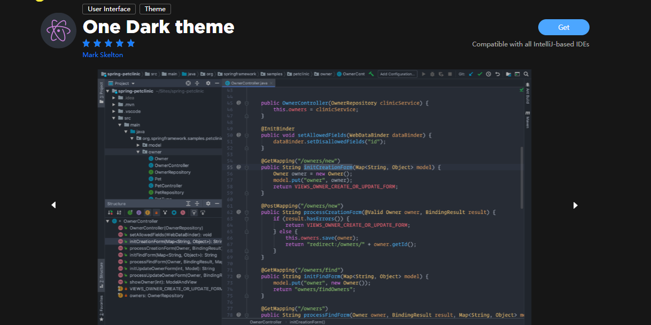This screenshot has width=651, height=325.
Task: Open the 2: Structure side tab
Action: [x=101, y=275]
